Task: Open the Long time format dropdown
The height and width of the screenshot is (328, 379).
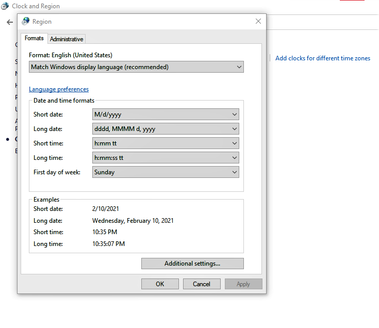Action: point(166,158)
